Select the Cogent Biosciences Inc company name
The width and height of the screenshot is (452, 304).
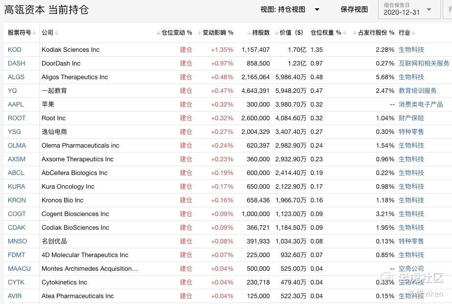point(75,214)
